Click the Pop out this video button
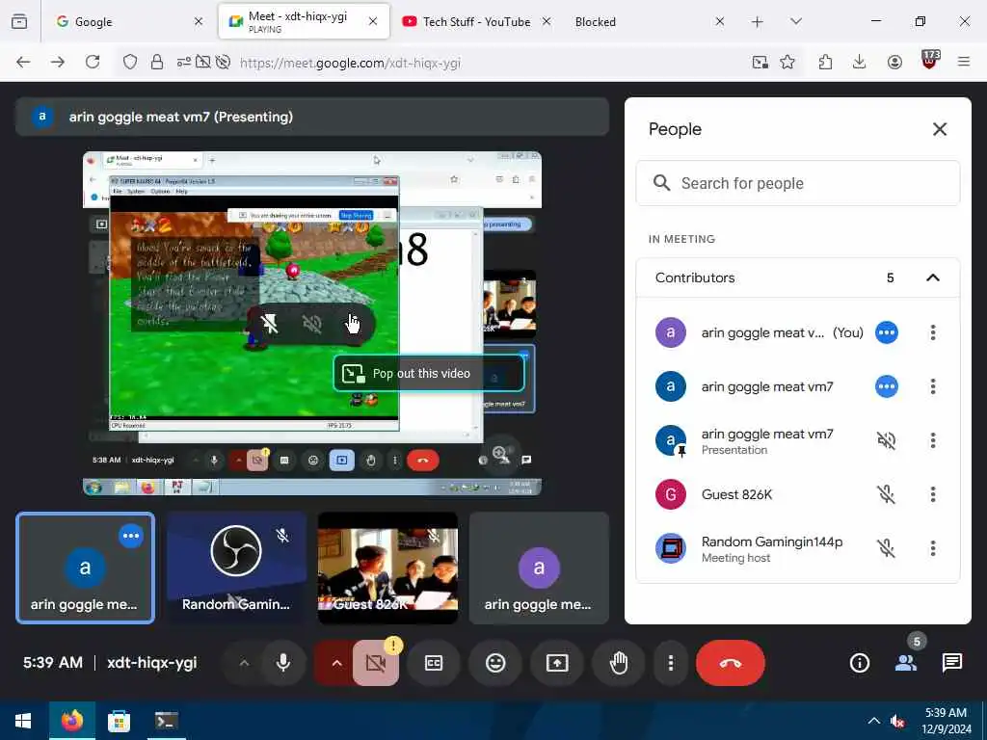The height and width of the screenshot is (740, 987). pyautogui.click(x=428, y=373)
